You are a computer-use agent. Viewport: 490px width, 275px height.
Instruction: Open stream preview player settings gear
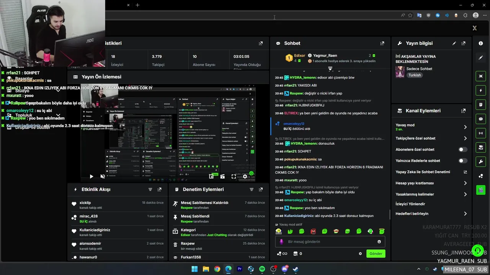point(245,176)
